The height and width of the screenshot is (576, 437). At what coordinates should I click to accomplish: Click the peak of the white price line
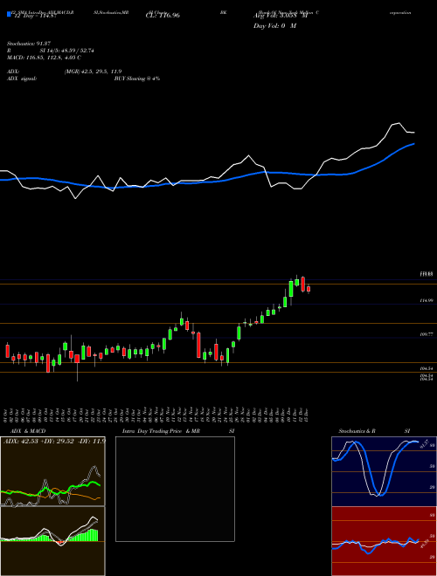[x=399, y=123]
